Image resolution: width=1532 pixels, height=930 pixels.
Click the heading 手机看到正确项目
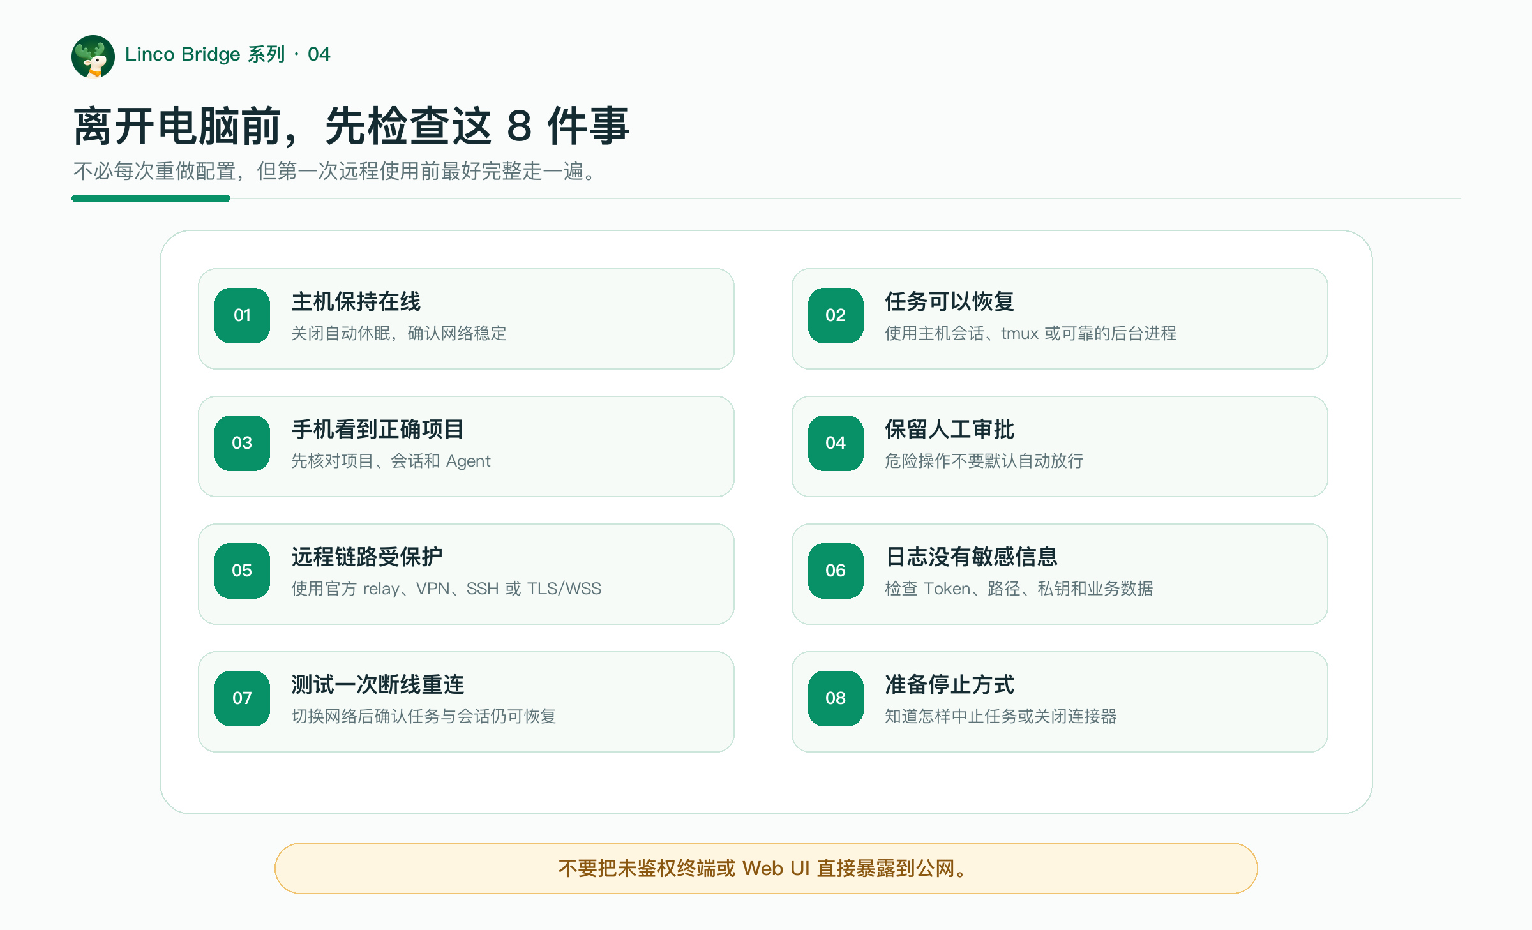coord(377,429)
